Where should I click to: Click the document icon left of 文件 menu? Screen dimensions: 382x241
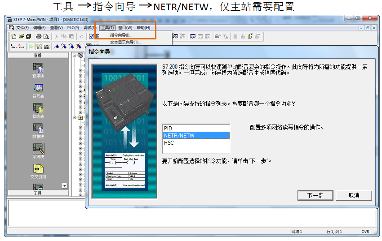(x=11, y=28)
